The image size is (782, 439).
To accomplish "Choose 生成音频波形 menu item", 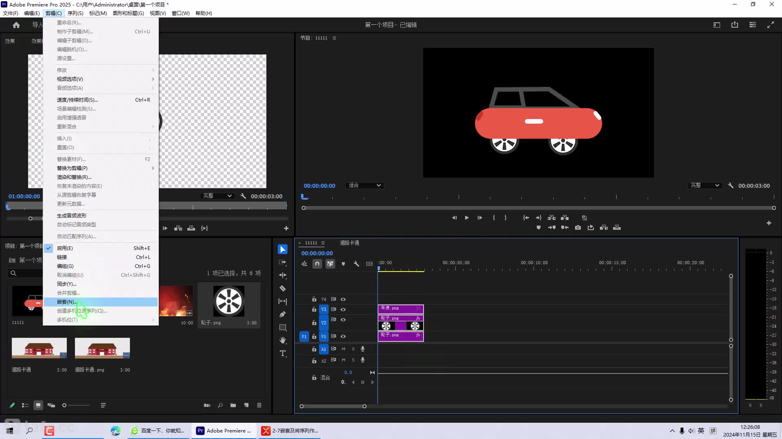I will click(101, 215).
